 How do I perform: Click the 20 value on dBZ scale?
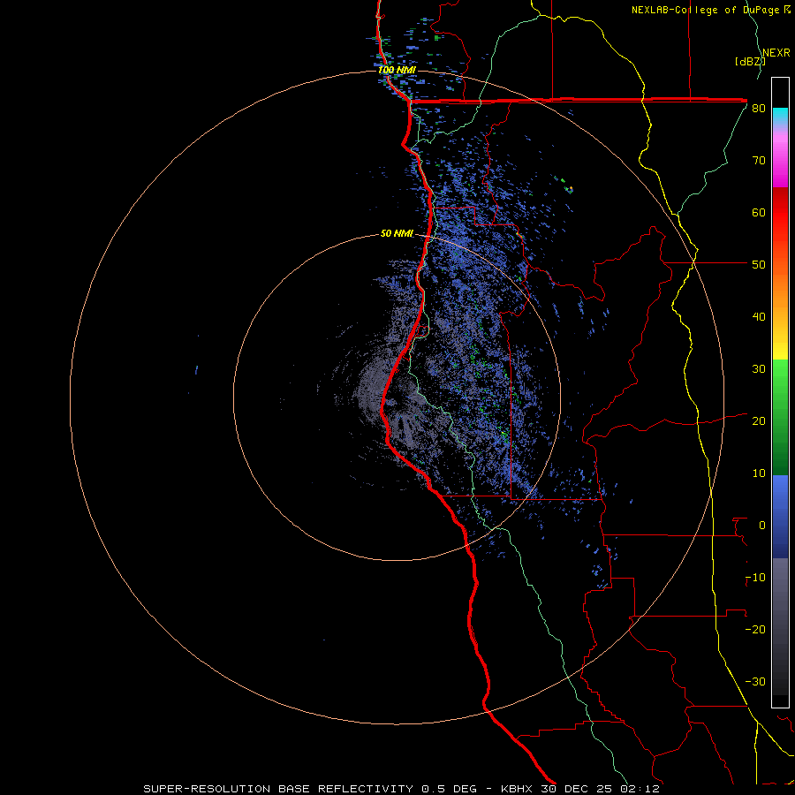tap(759, 420)
